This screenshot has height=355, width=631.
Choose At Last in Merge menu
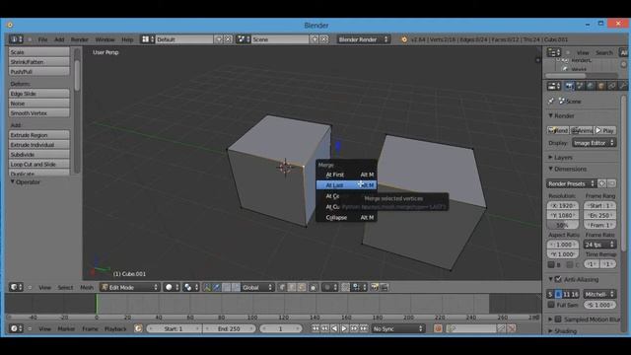(346, 185)
